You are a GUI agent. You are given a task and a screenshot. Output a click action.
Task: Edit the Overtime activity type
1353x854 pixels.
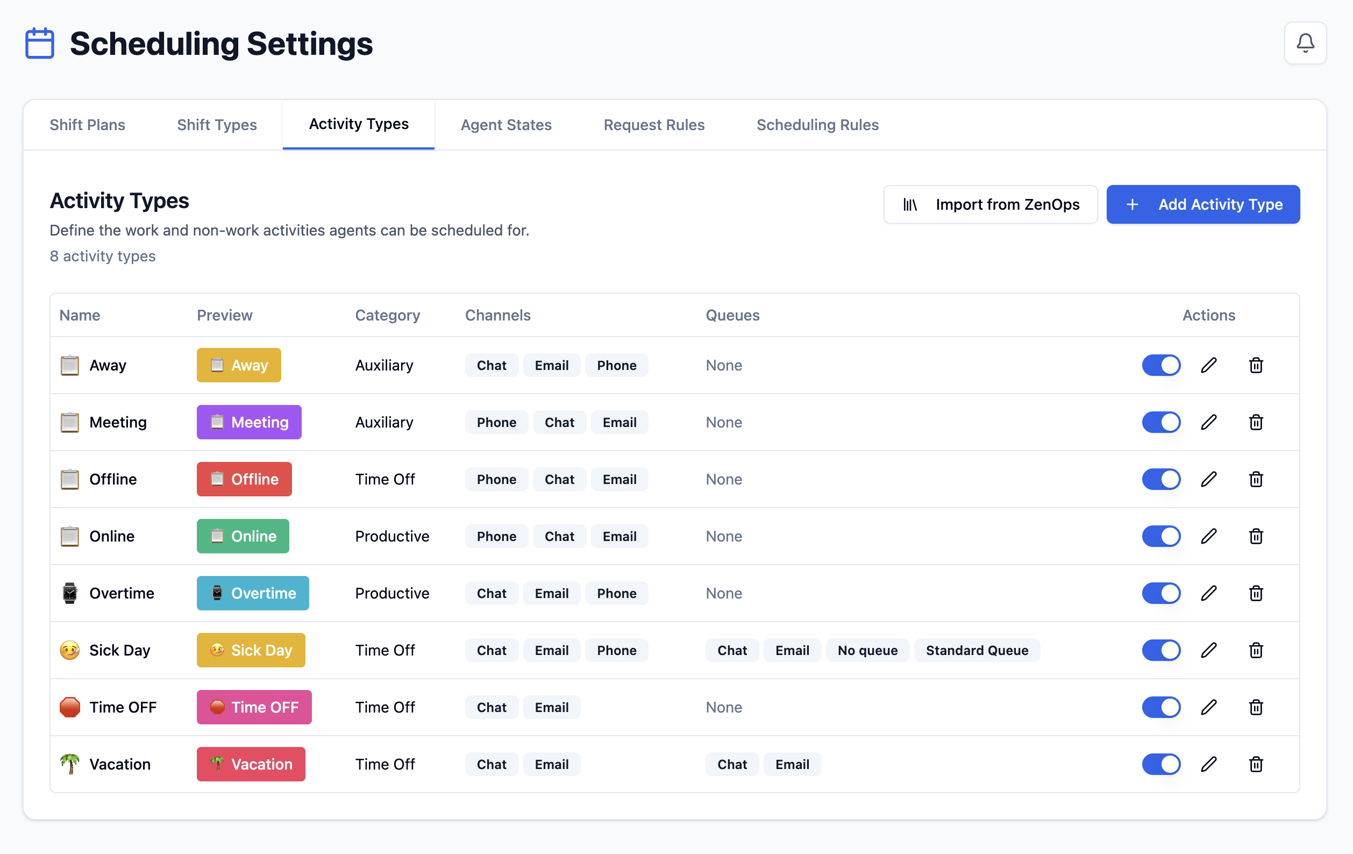click(1208, 593)
